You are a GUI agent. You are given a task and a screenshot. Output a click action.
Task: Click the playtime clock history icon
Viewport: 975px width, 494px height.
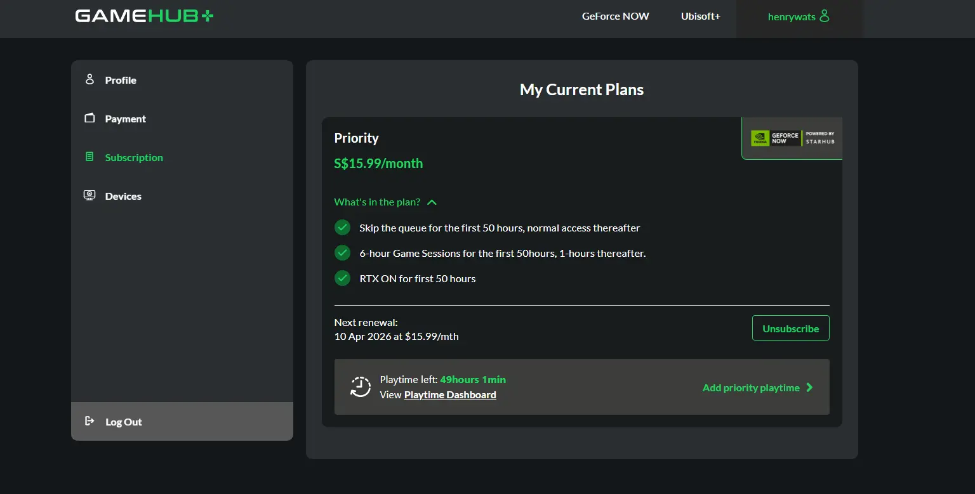pos(361,387)
